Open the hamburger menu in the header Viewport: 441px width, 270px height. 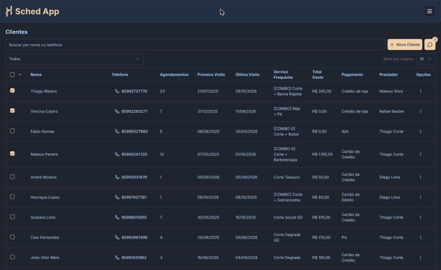tap(429, 11)
